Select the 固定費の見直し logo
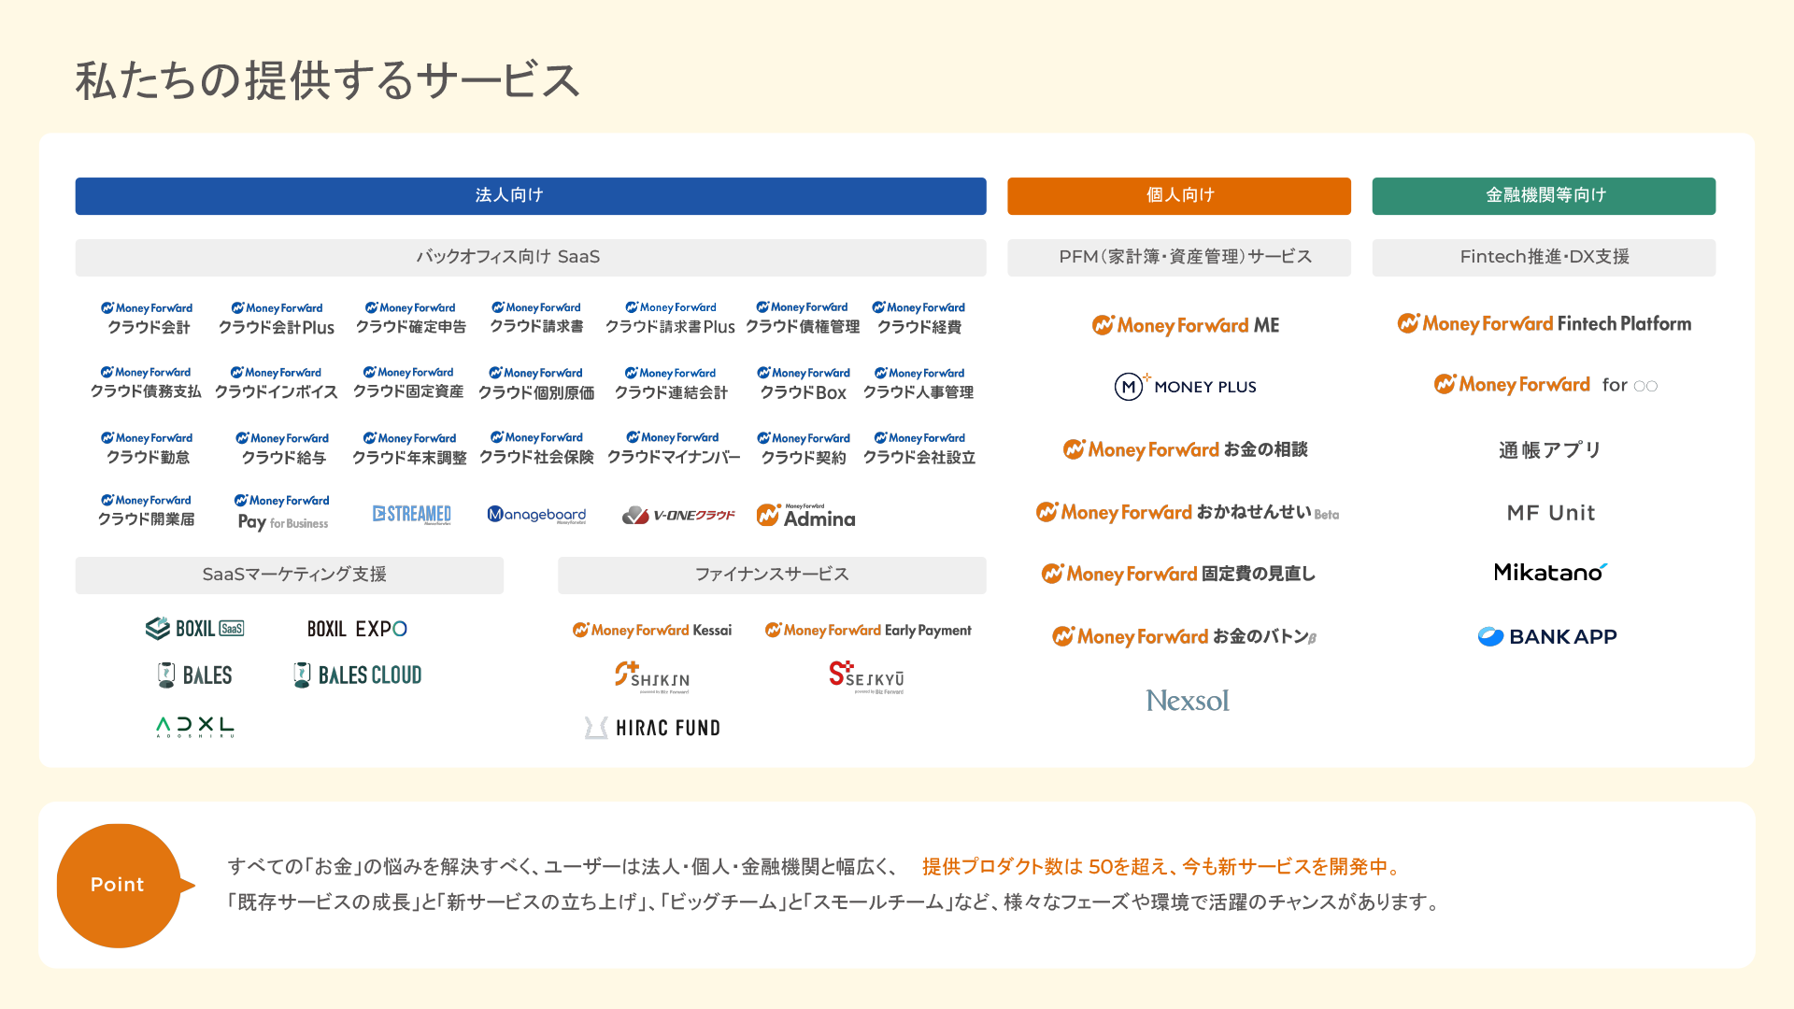The image size is (1794, 1009). tap(1179, 574)
